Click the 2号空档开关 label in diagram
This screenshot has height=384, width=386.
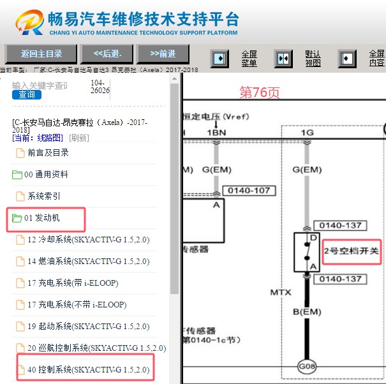352,251
